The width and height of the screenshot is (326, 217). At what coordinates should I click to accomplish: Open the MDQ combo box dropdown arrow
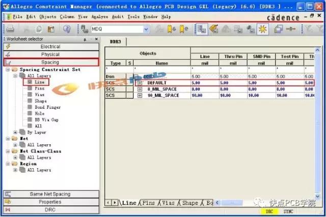[x=146, y=29]
